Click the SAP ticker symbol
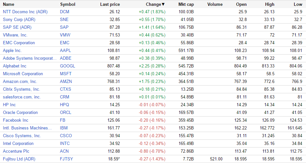Screen dimensions: 306x163 [x=64, y=27]
